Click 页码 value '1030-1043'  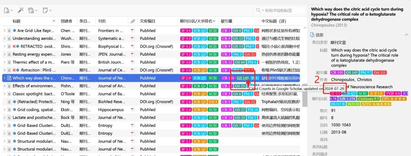coord(341,125)
